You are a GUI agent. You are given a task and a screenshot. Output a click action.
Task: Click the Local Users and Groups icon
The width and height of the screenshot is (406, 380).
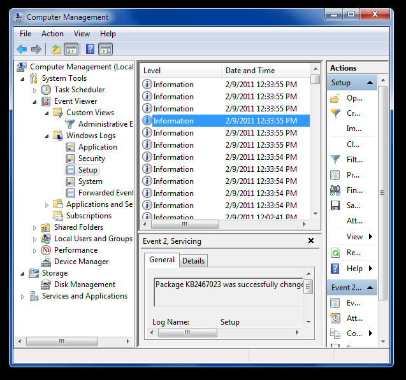46,239
